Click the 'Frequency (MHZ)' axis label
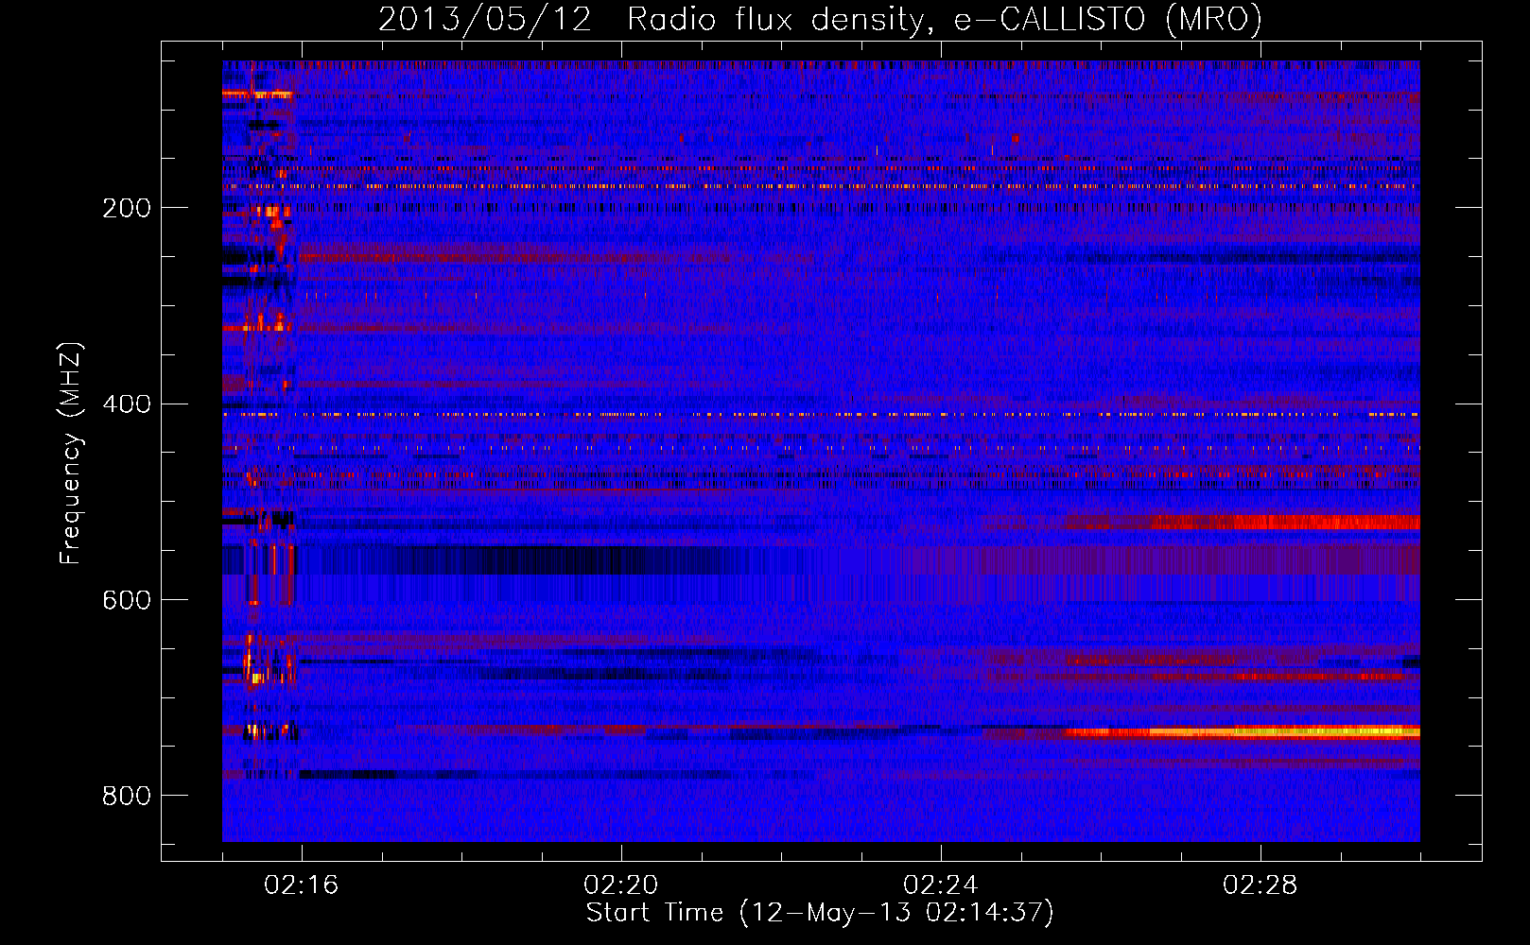The height and width of the screenshot is (945, 1530). tap(71, 454)
